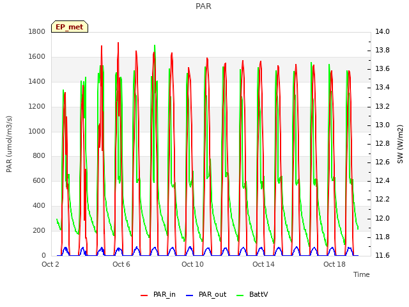
Task: Click the 12.0 right axis label
Action: click(382, 219)
